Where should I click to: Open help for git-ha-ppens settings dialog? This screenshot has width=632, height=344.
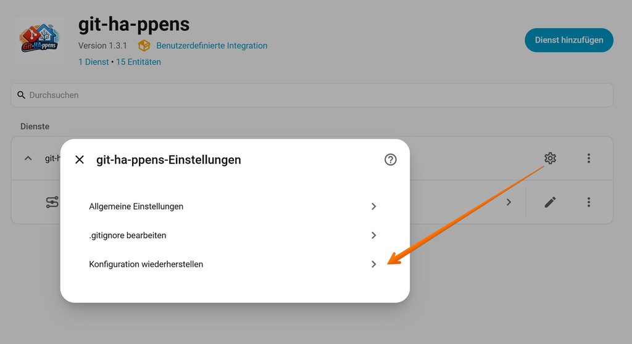point(390,160)
